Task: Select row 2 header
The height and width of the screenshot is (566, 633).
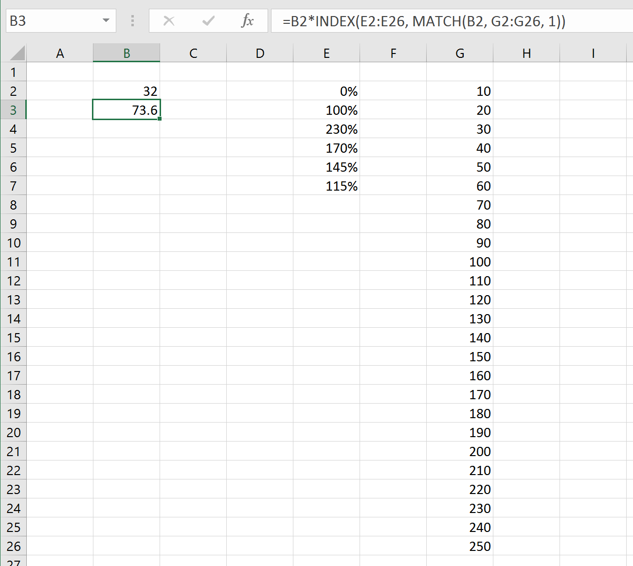Action: 14,91
